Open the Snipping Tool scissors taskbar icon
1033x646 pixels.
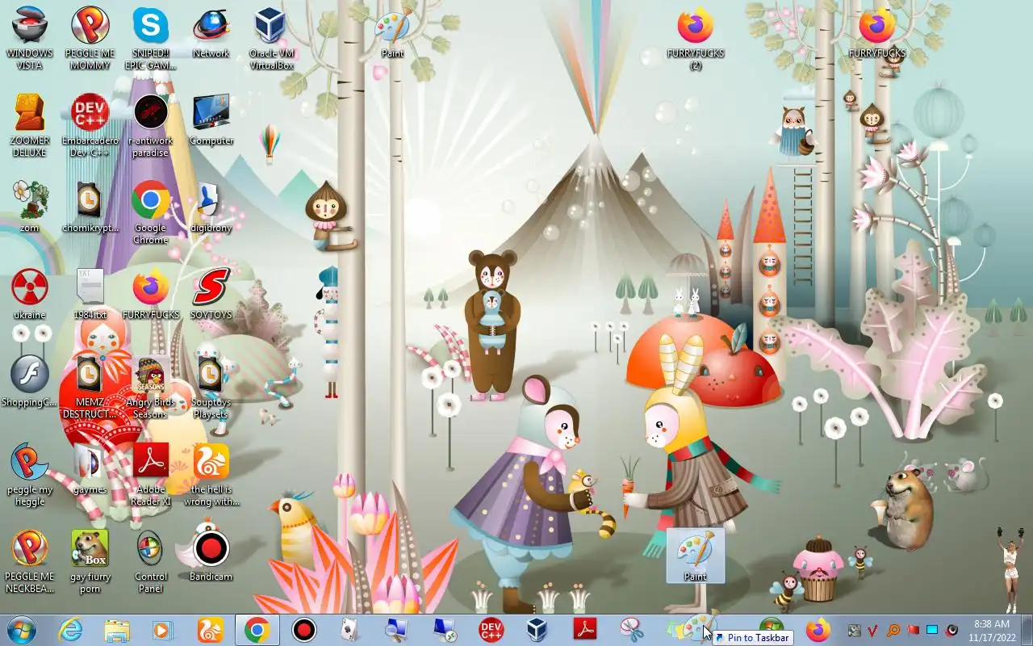coord(632,630)
